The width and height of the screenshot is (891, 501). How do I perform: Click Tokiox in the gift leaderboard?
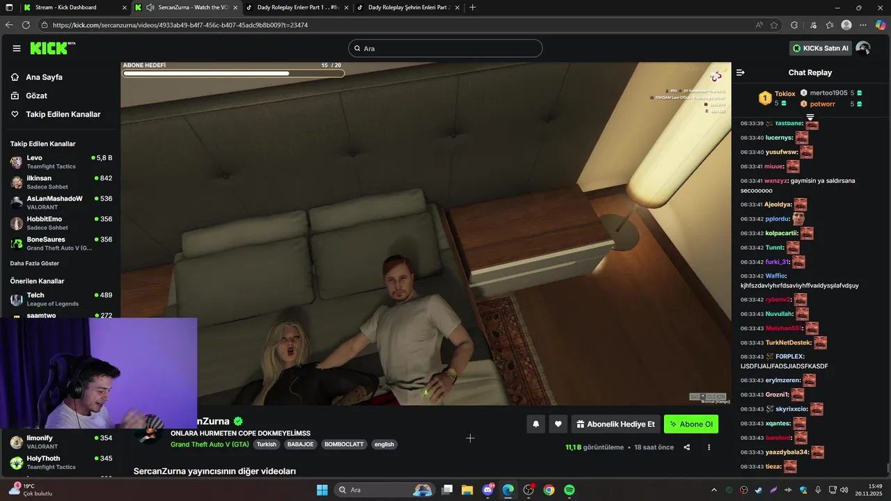(x=784, y=94)
